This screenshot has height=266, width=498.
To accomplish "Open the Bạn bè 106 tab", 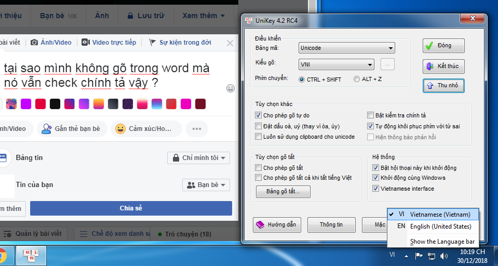I will pos(59,16).
